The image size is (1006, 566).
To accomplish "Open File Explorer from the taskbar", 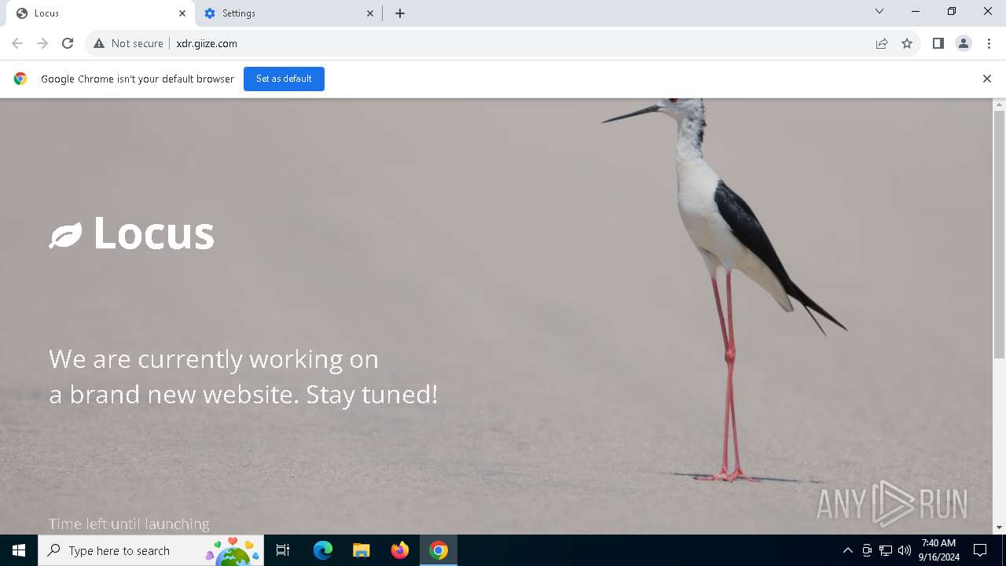I will 362,550.
